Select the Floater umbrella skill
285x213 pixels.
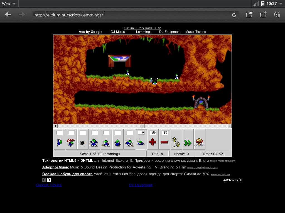71,139
